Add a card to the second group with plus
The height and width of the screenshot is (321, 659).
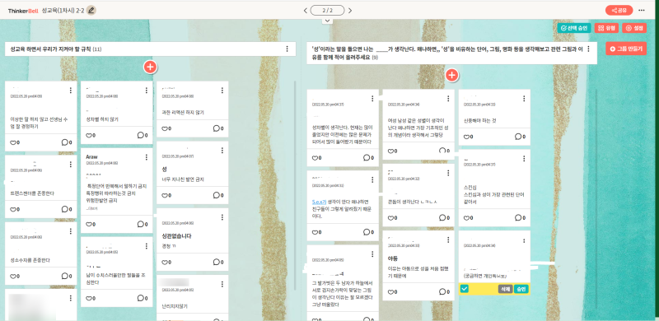451,75
